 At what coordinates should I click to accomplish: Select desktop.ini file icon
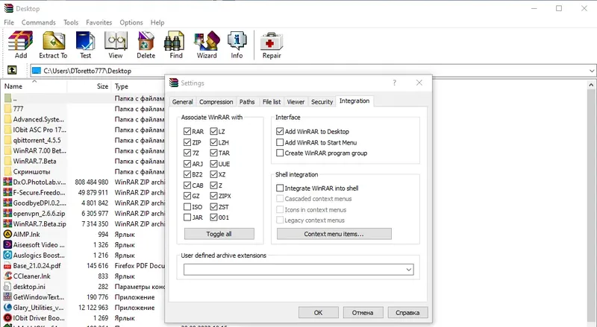point(7,287)
